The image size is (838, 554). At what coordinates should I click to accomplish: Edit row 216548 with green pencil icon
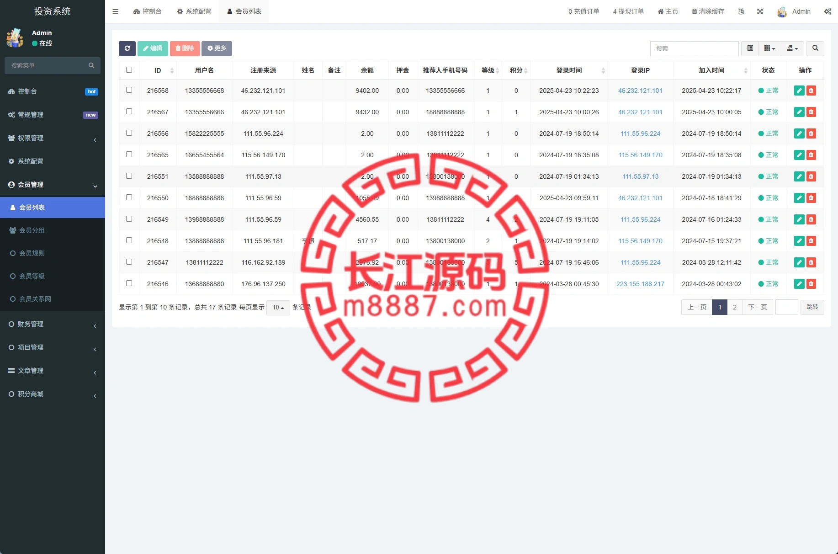pyautogui.click(x=799, y=241)
